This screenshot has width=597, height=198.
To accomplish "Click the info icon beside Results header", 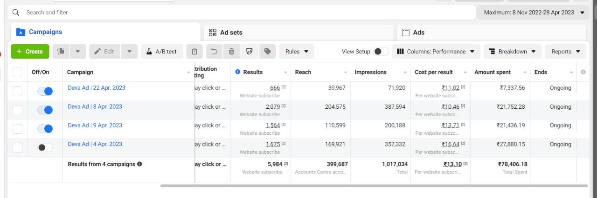I will pos(238,72).
